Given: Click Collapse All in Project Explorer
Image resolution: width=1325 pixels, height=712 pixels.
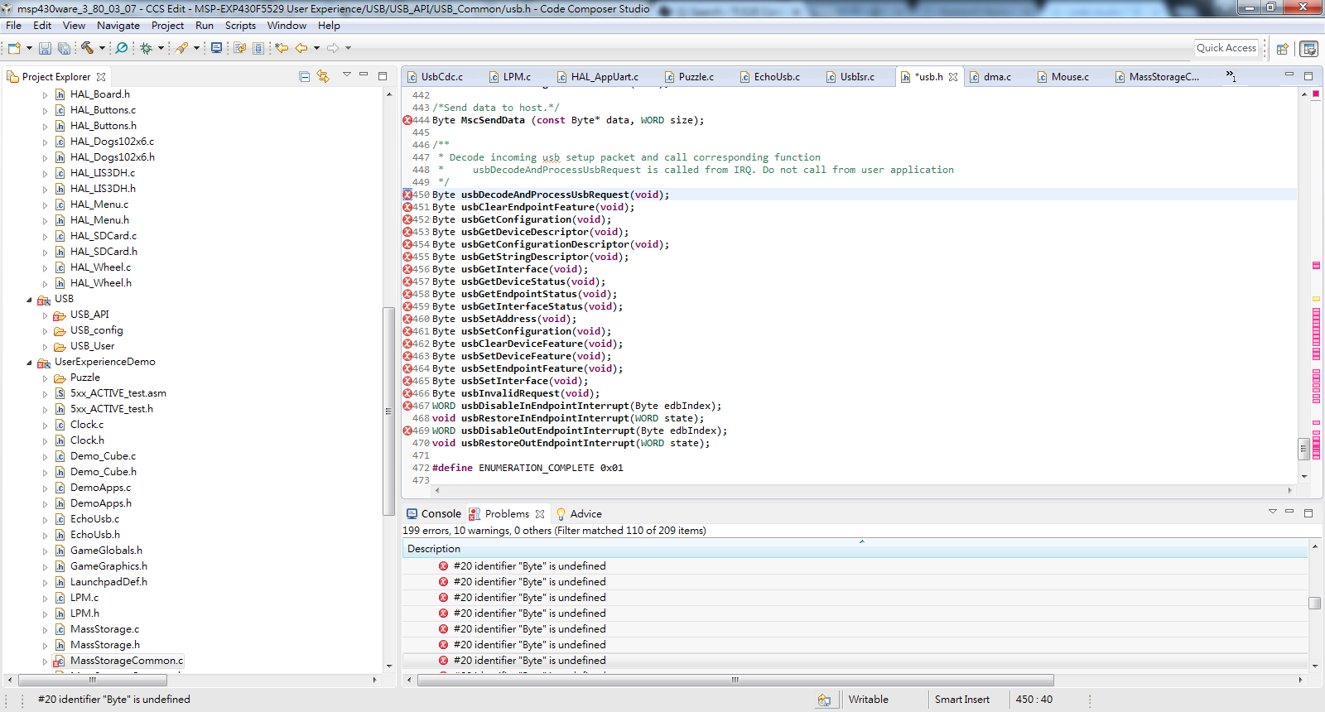Looking at the screenshot, I should [x=304, y=77].
